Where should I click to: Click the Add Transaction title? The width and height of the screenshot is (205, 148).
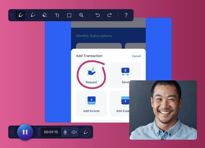(89, 56)
